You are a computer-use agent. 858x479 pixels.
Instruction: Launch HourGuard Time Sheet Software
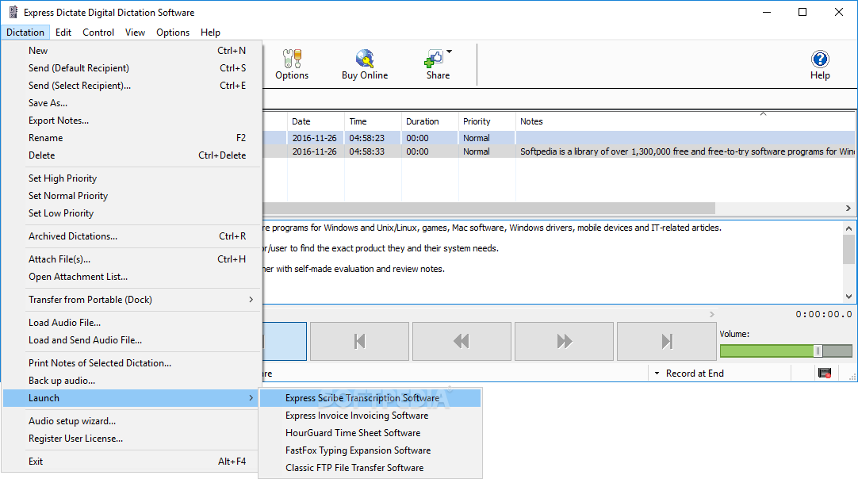click(x=370, y=434)
